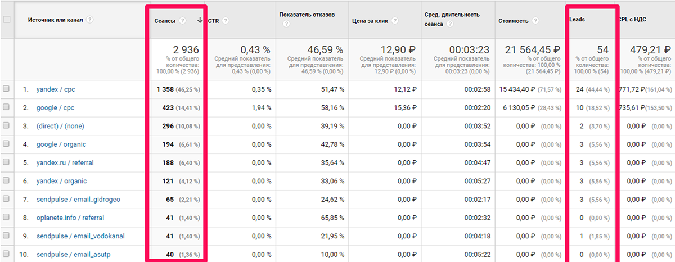Click average bounce rate 46,59 %

[326, 50]
